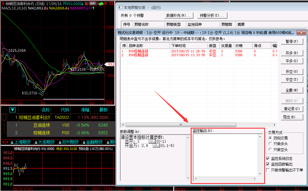
Task: Open the 上海期货 tab
Action: [x=21, y=142]
